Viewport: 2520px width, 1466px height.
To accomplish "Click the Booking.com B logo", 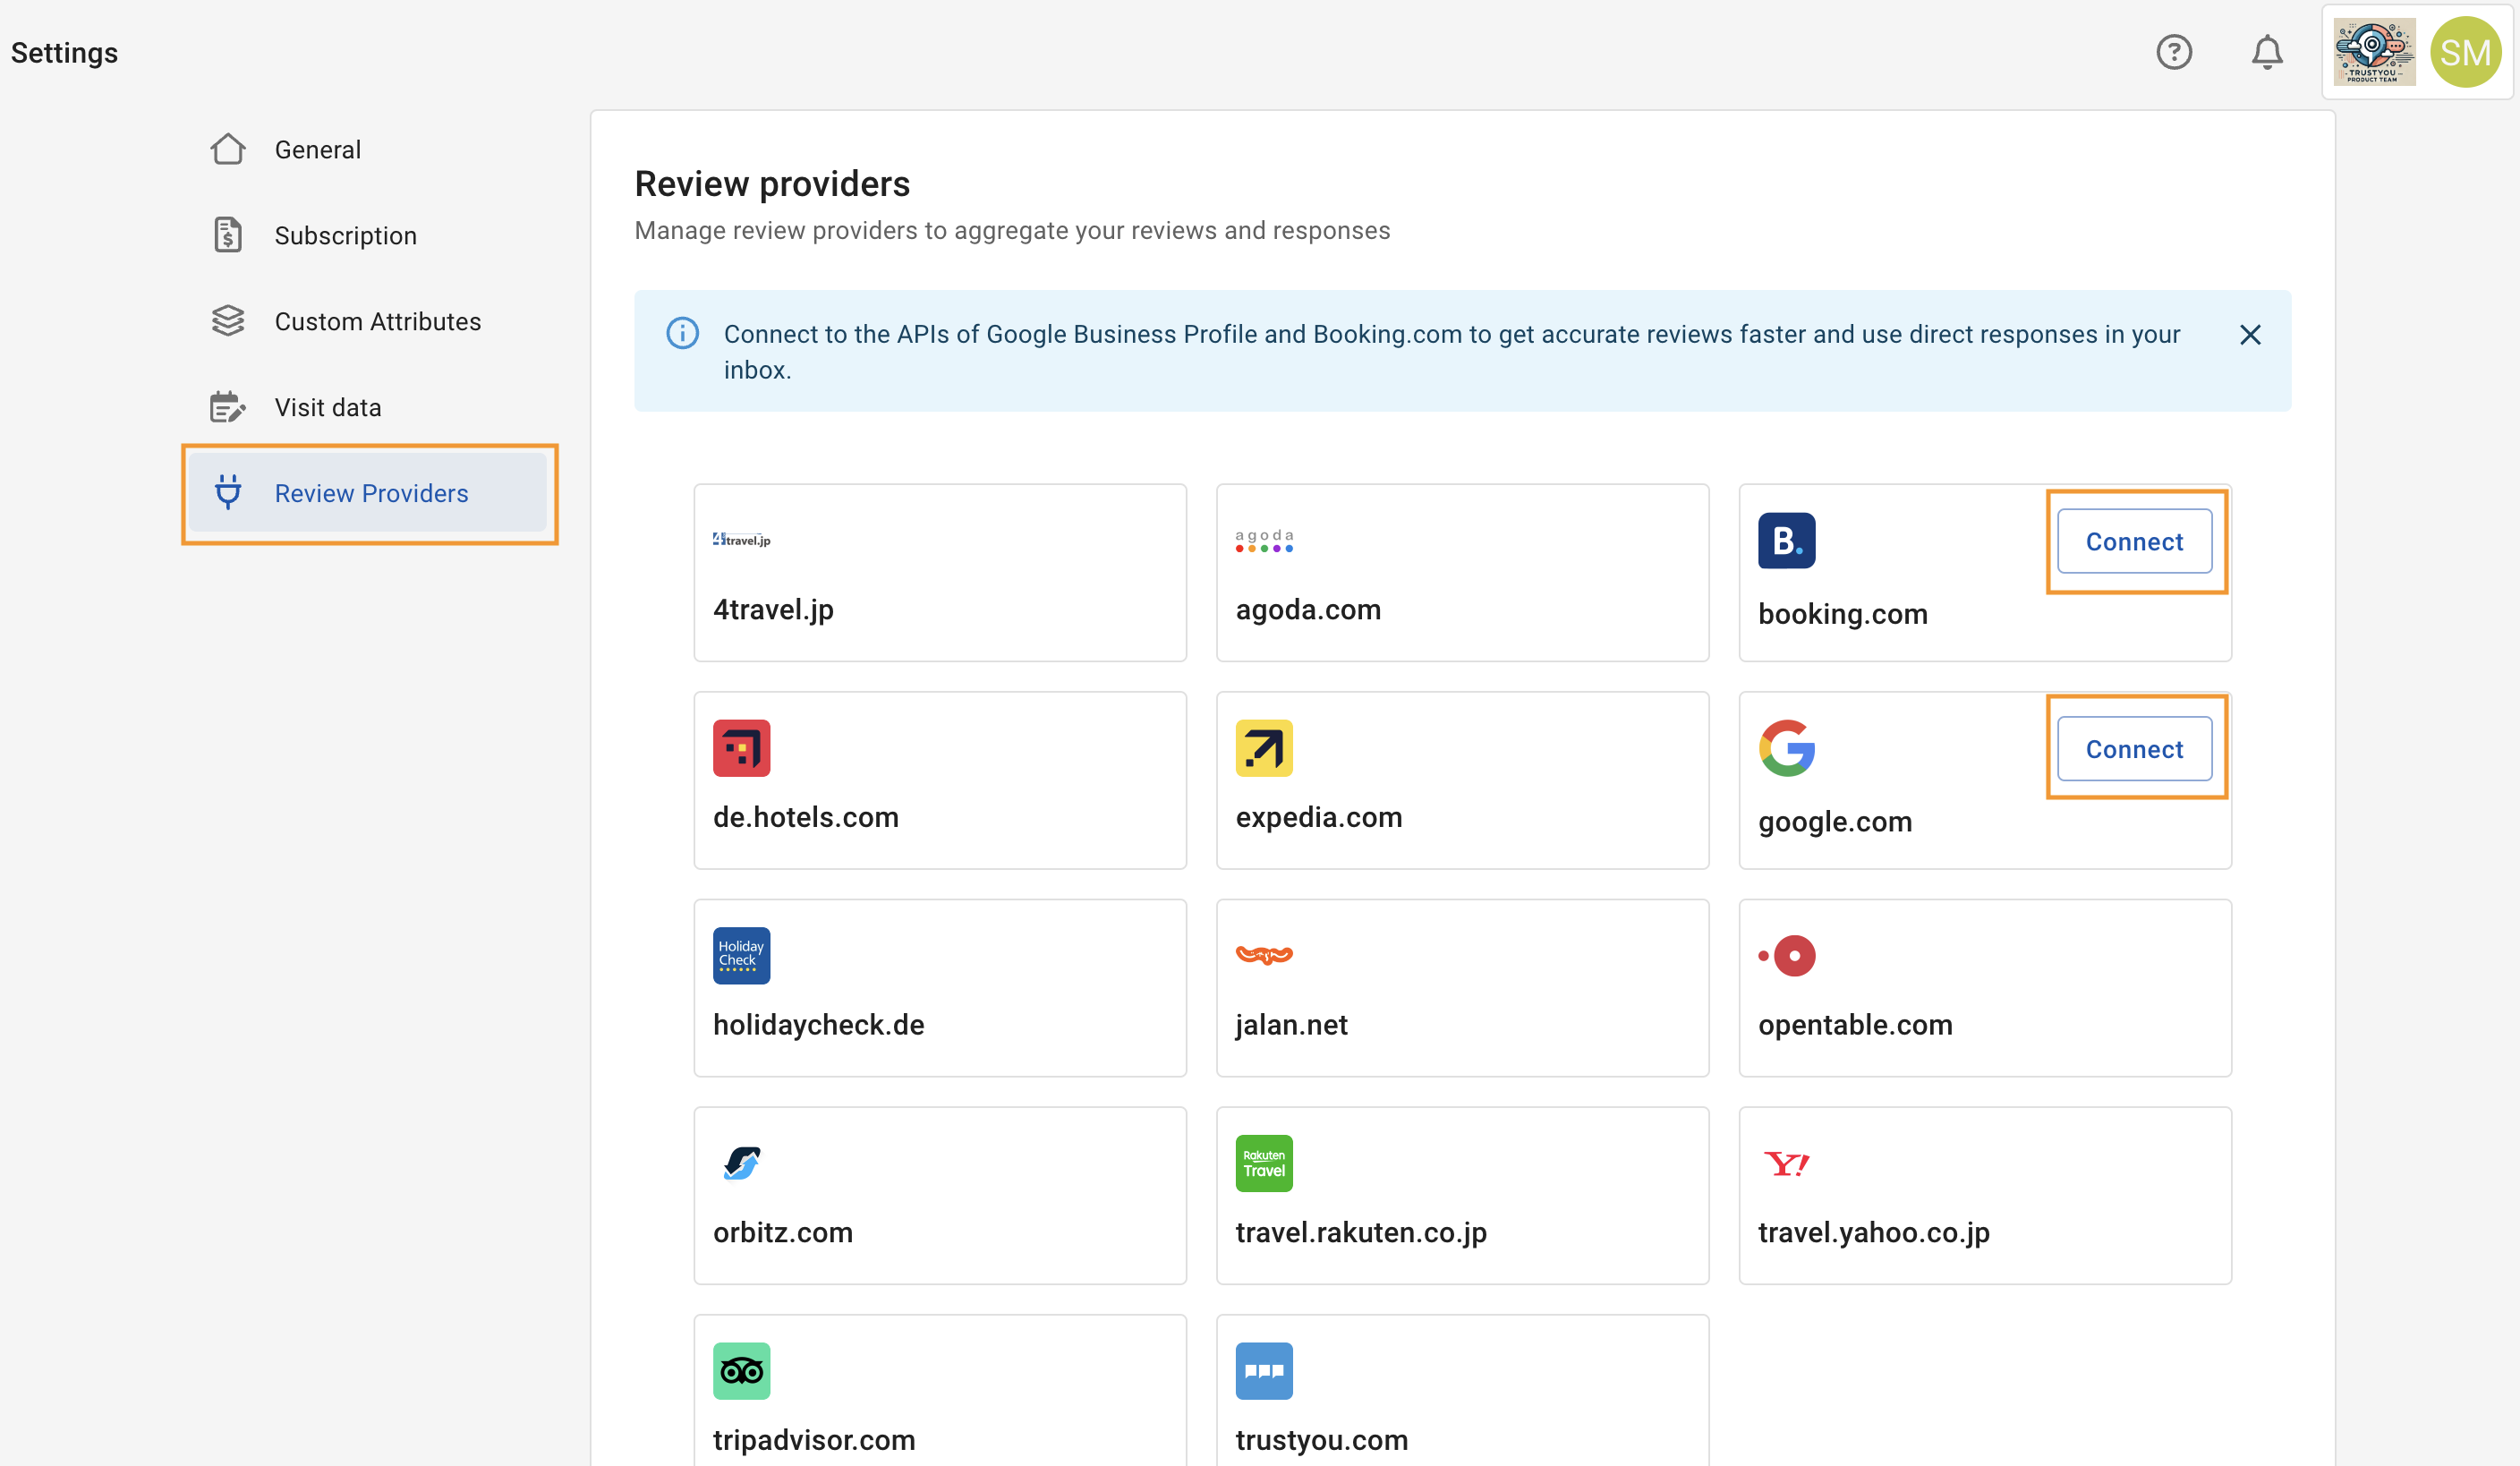I will coord(1787,541).
